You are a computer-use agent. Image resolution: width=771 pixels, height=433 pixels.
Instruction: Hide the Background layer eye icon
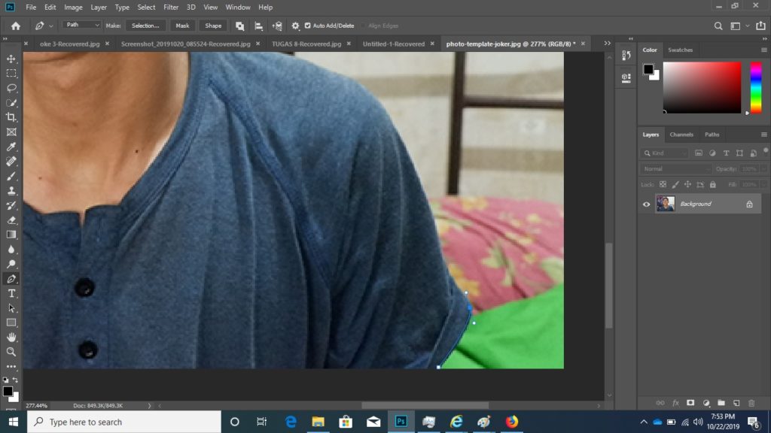(647, 204)
